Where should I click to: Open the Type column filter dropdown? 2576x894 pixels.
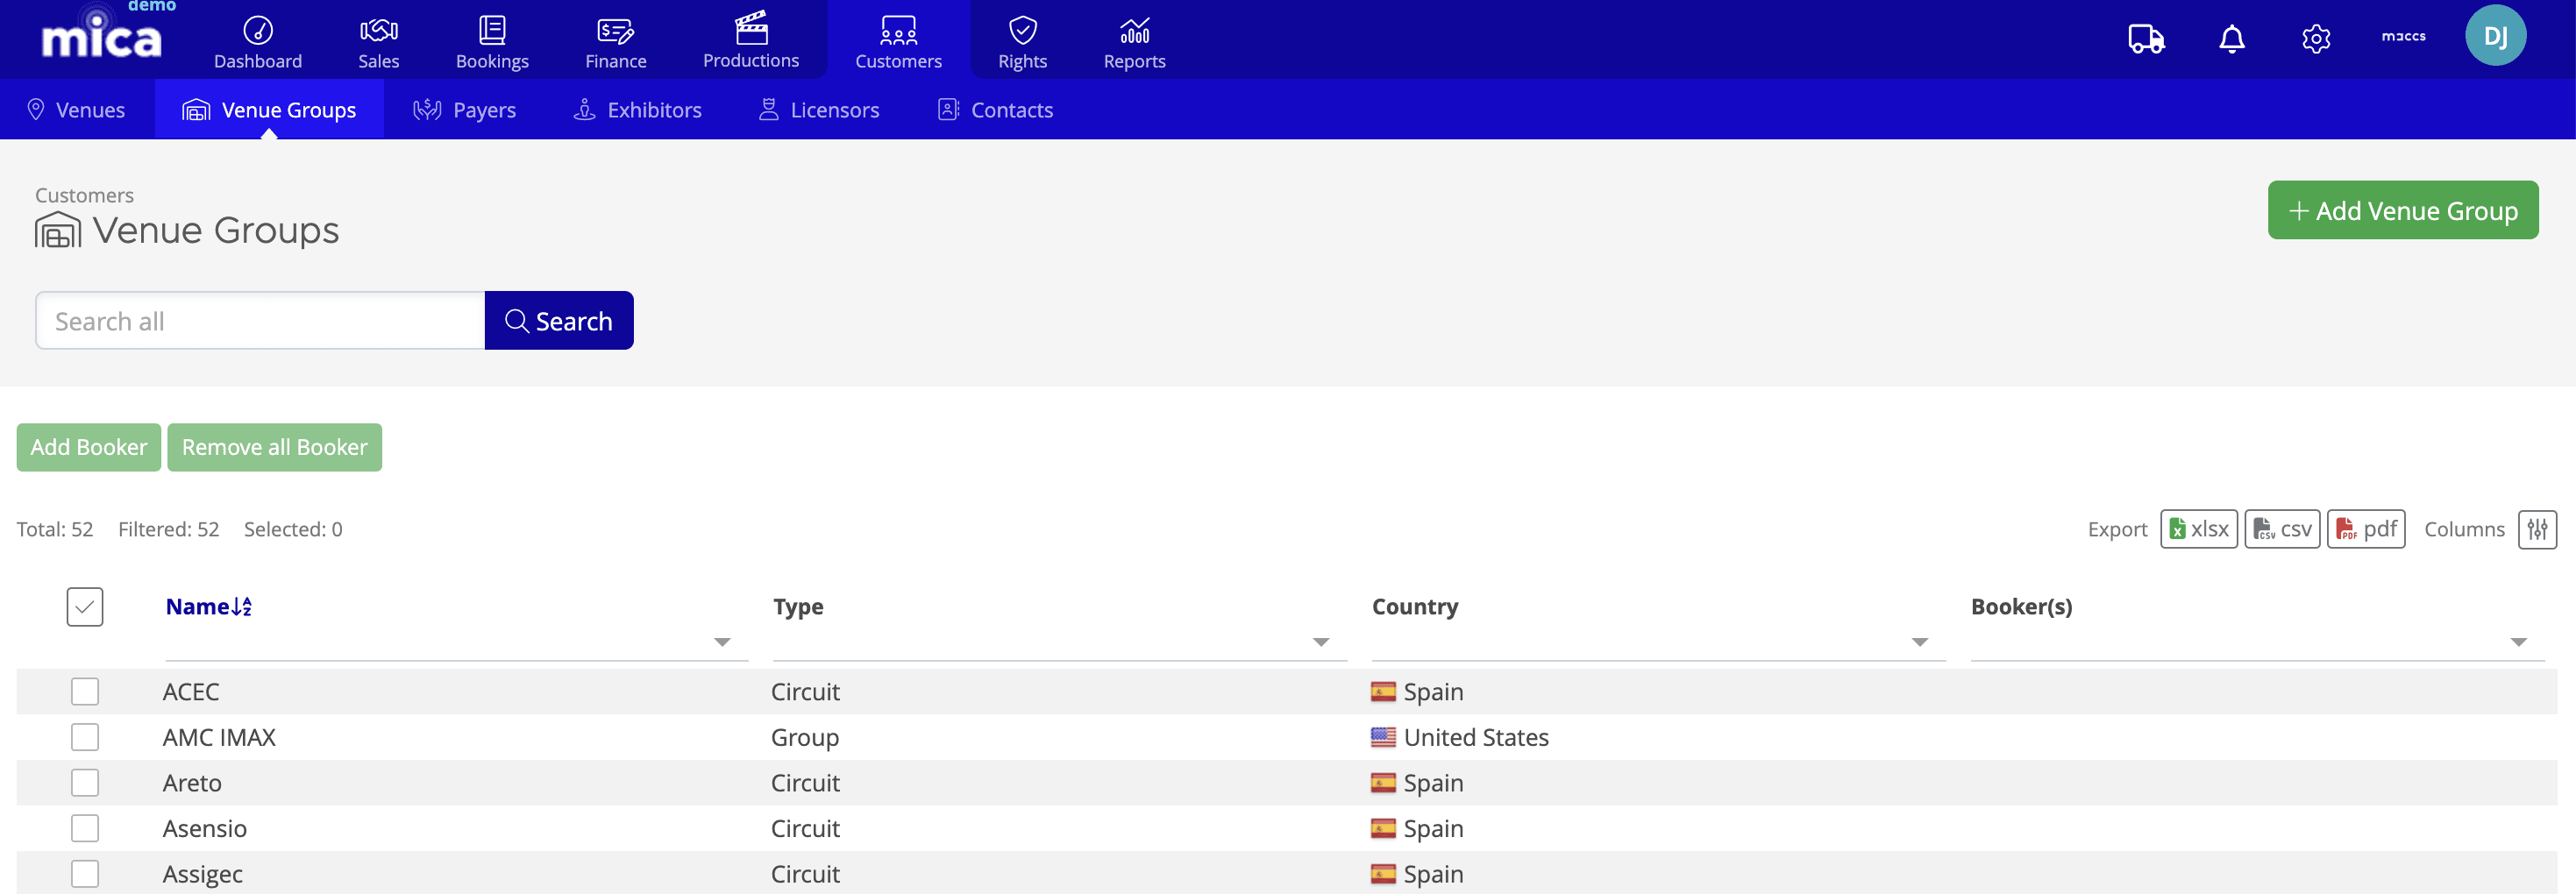[x=1321, y=641]
